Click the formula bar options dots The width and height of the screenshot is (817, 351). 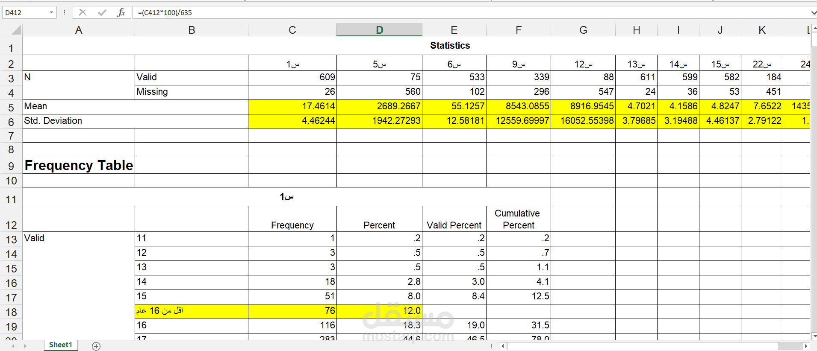[x=65, y=12]
